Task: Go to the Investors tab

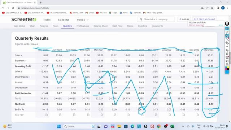Action: coord(142,26)
